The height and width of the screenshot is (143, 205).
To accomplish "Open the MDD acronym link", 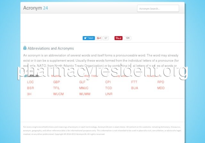I will (161, 88).
